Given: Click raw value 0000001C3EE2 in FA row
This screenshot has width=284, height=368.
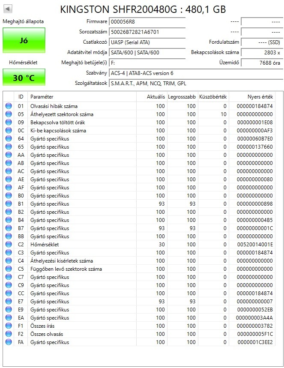Looking at the screenshot, I should (255, 342).
